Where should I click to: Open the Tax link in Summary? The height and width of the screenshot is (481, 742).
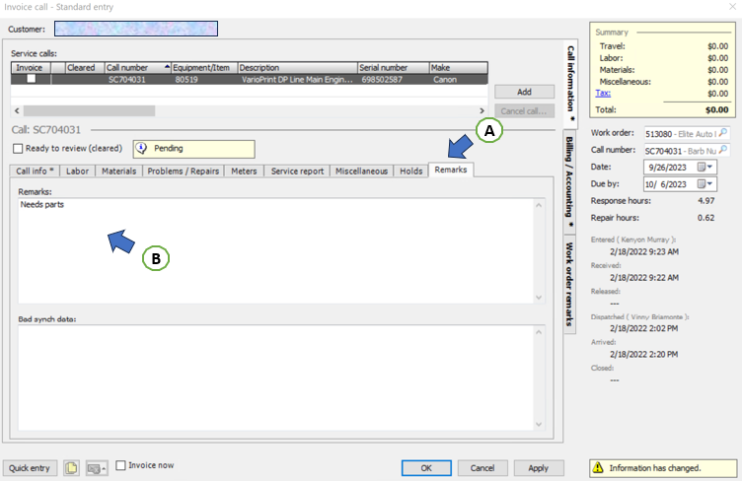[603, 93]
